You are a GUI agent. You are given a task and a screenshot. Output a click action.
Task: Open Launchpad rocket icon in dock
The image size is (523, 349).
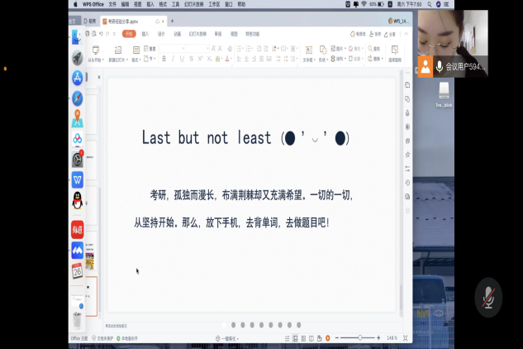click(x=78, y=57)
